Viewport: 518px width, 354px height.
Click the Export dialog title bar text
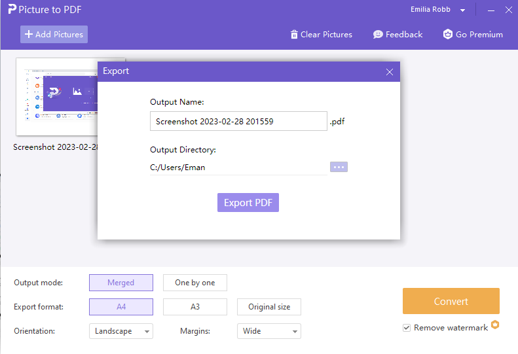(x=116, y=71)
